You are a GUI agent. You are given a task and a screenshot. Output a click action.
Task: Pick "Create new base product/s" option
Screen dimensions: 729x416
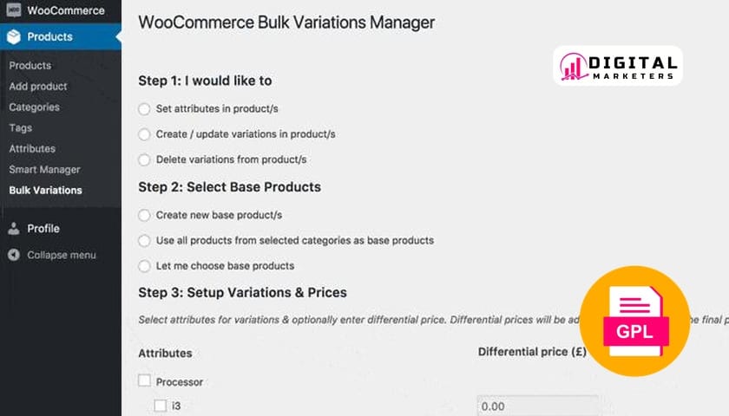(144, 215)
